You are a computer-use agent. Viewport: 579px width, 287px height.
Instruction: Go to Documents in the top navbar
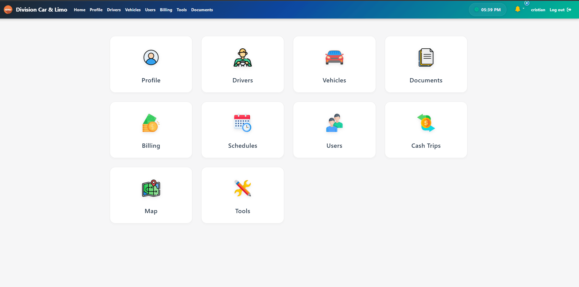(x=202, y=10)
